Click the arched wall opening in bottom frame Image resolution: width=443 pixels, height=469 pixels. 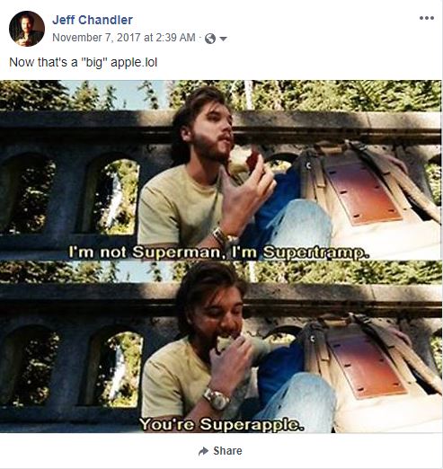click(120, 368)
